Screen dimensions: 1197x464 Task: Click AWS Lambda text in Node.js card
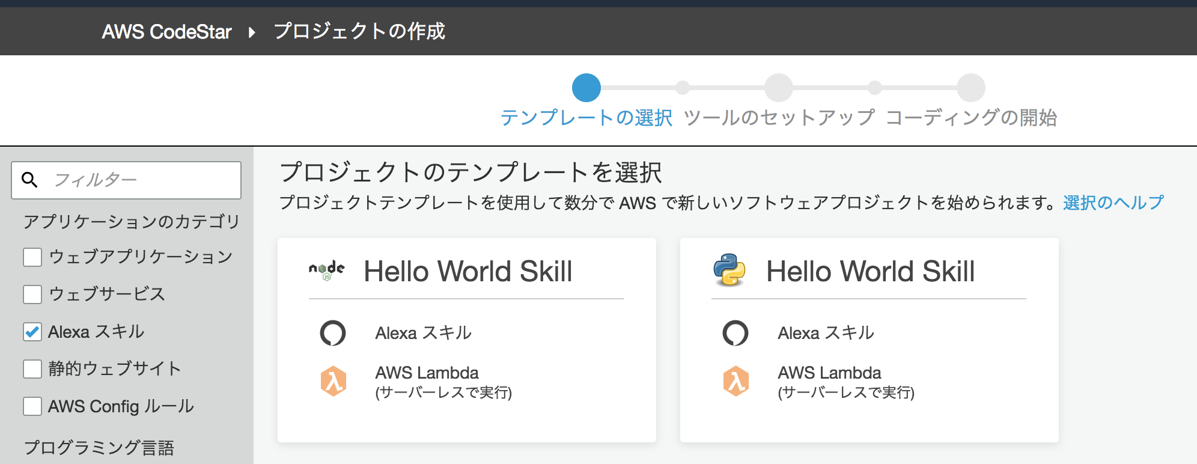pos(427,373)
